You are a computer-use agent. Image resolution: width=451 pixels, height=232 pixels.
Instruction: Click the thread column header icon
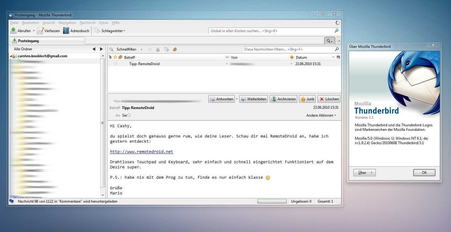point(110,57)
